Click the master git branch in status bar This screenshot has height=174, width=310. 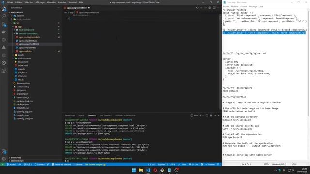pyautogui.click(x=12, y=164)
